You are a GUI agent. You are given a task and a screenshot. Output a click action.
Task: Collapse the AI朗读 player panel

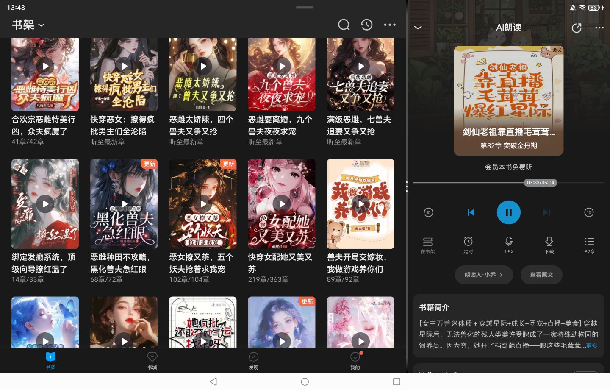(x=418, y=28)
